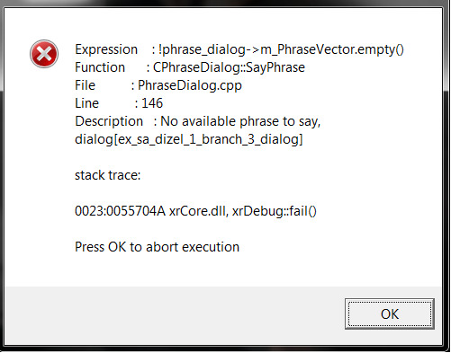Select the !phrase_dialog->m_PhraseVector.empty() expression text
This screenshot has height=353, width=451.
tap(281, 49)
